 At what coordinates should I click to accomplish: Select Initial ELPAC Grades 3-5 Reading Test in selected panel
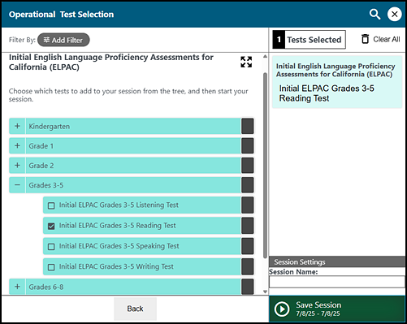(x=327, y=93)
